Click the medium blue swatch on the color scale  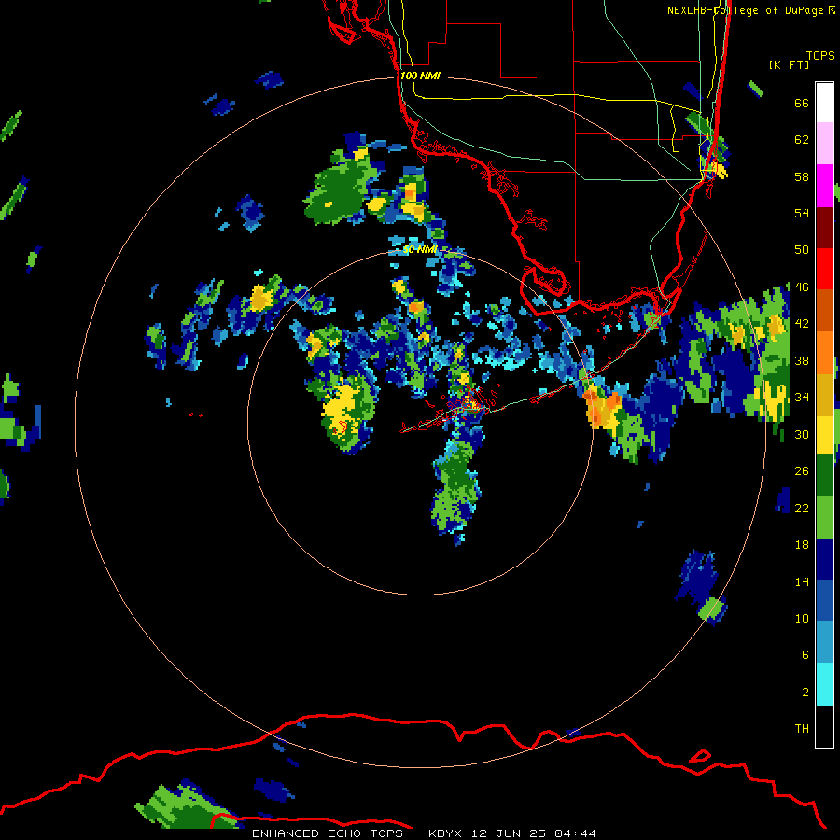coord(824,600)
